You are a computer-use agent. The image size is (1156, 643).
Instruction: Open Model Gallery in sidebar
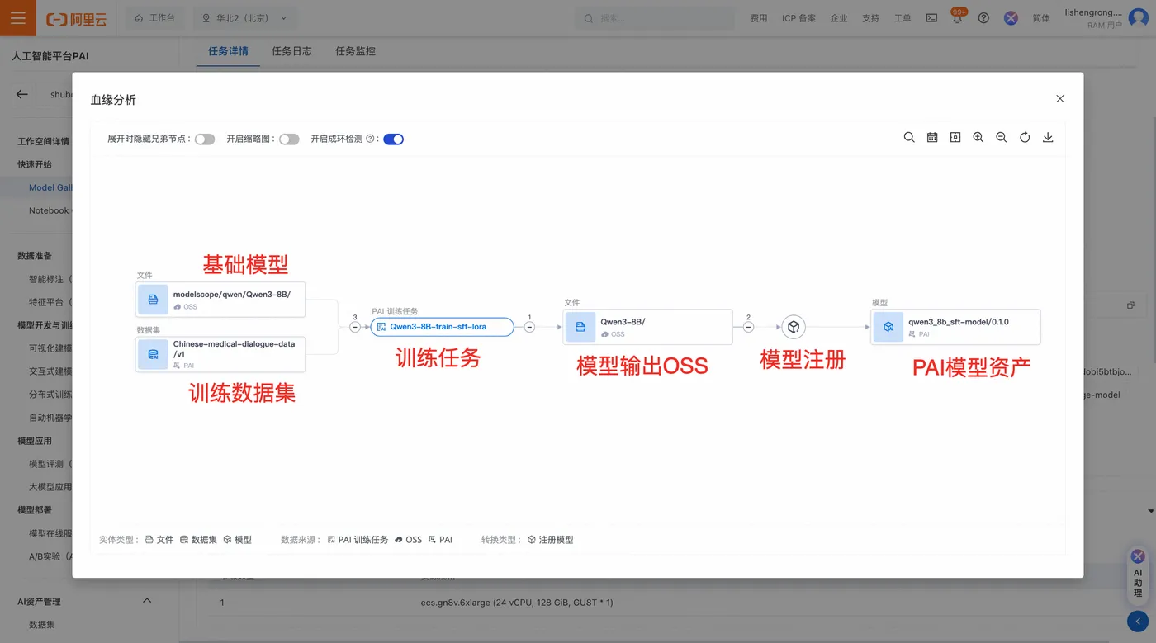point(50,187)
